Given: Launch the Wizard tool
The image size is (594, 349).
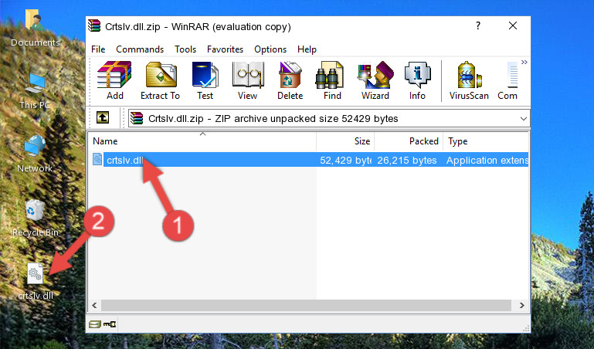Looking at the screenshot, I should pos(375,80).
